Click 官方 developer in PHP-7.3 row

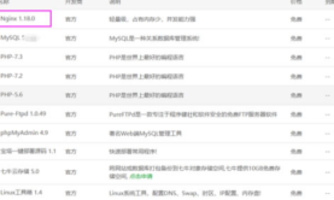point(71,57)
